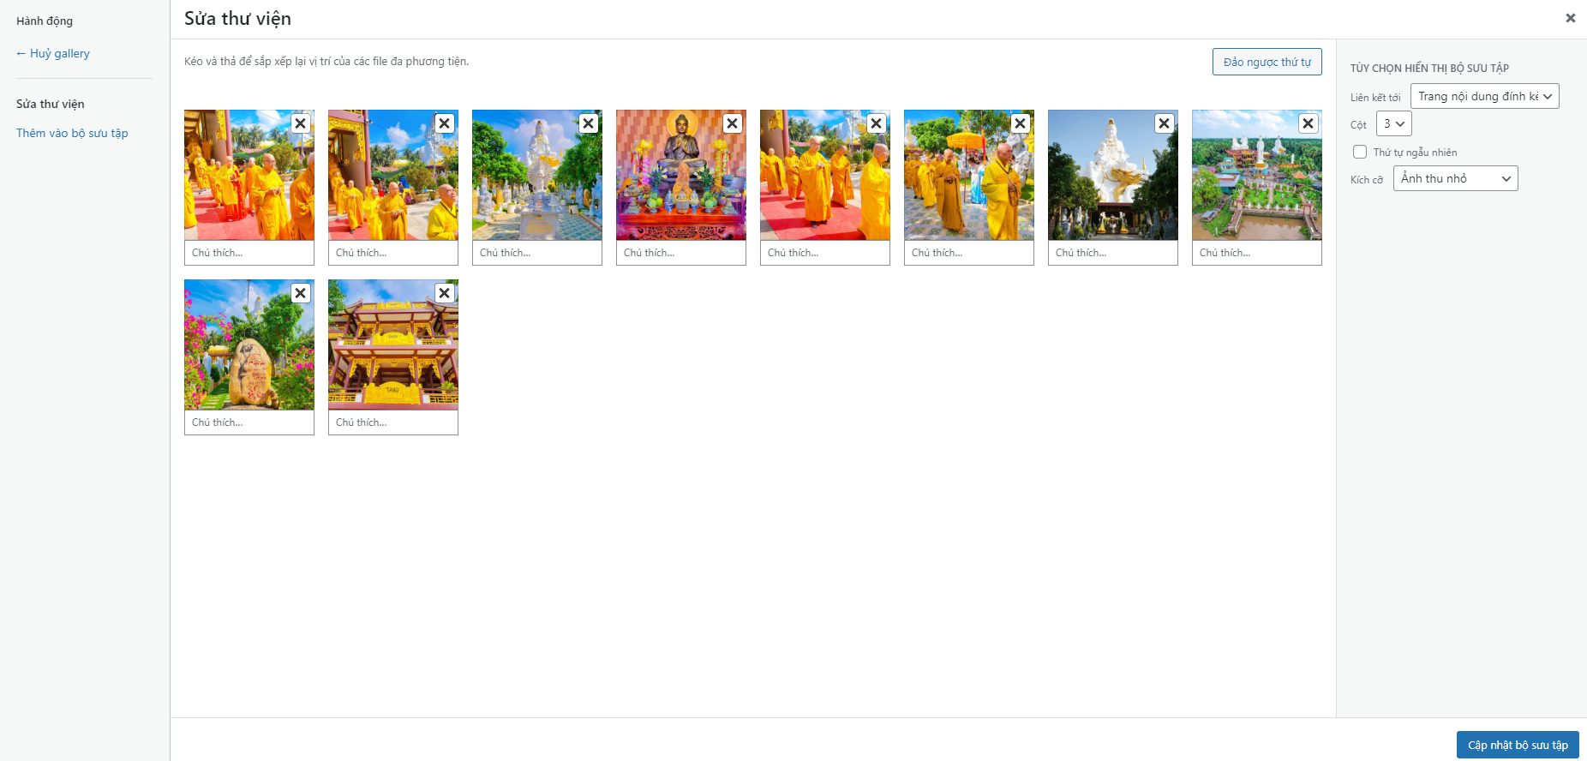Remove the white Guanyin statue garden image
Image resolution: width=1587 pixels, height=761 pixels.
pos(589,123)
